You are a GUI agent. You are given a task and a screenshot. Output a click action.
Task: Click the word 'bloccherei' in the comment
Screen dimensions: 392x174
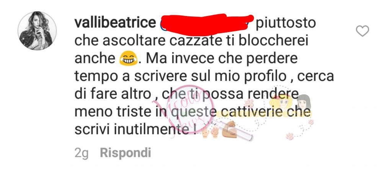(x=273, y=40)
